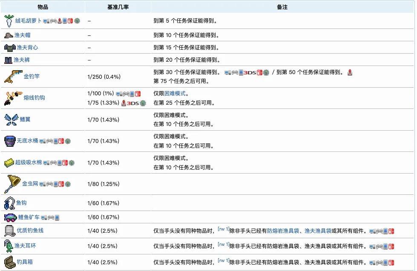Click the 鳍翼 blue wings icon

(10, 120)
